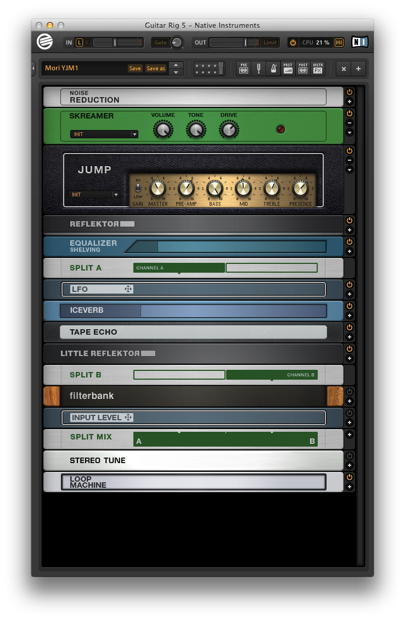
Task: Collapse the left sidebar arrow
Action: pos(33,69)
